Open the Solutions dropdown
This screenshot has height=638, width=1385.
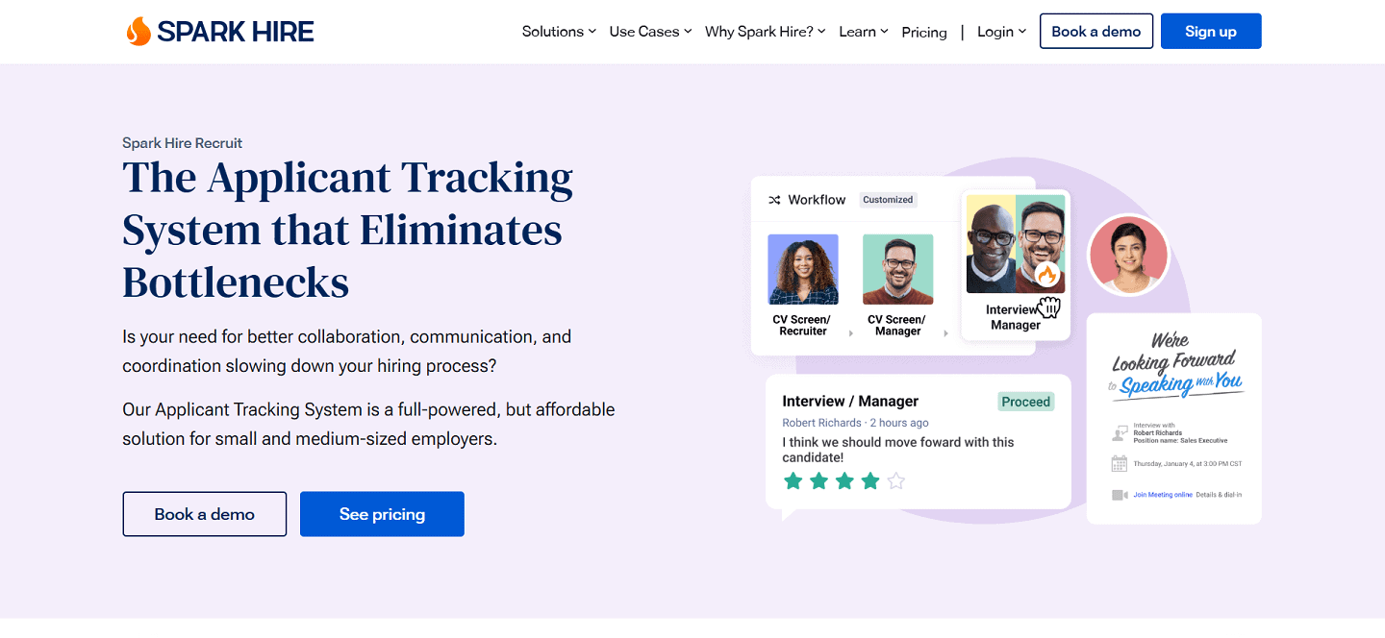(x=558, y=31)
